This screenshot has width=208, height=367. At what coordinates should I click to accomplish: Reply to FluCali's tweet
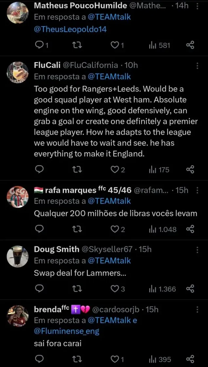point(39,170)
